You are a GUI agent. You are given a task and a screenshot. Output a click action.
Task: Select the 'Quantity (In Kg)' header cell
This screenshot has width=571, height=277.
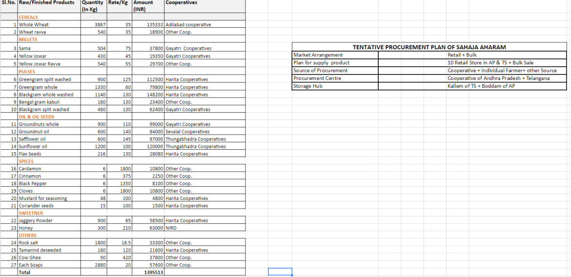[93, 6]
